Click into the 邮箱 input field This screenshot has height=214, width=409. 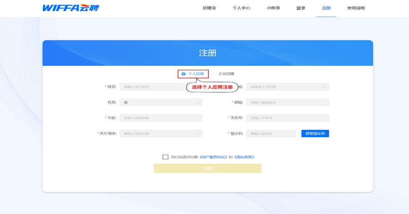pyautogui.click(x=287, y=102)
